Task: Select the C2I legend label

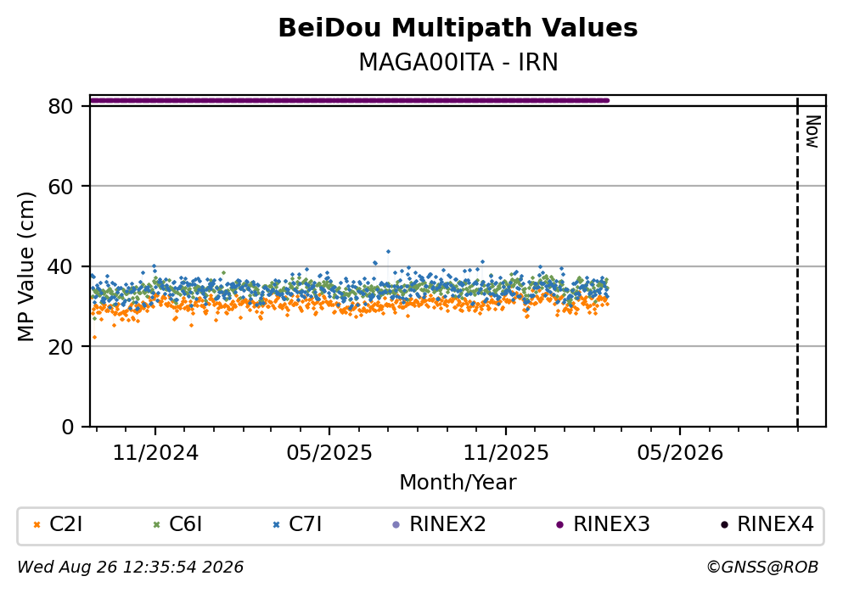Action: pyautogui.click(x=65, y=524)
